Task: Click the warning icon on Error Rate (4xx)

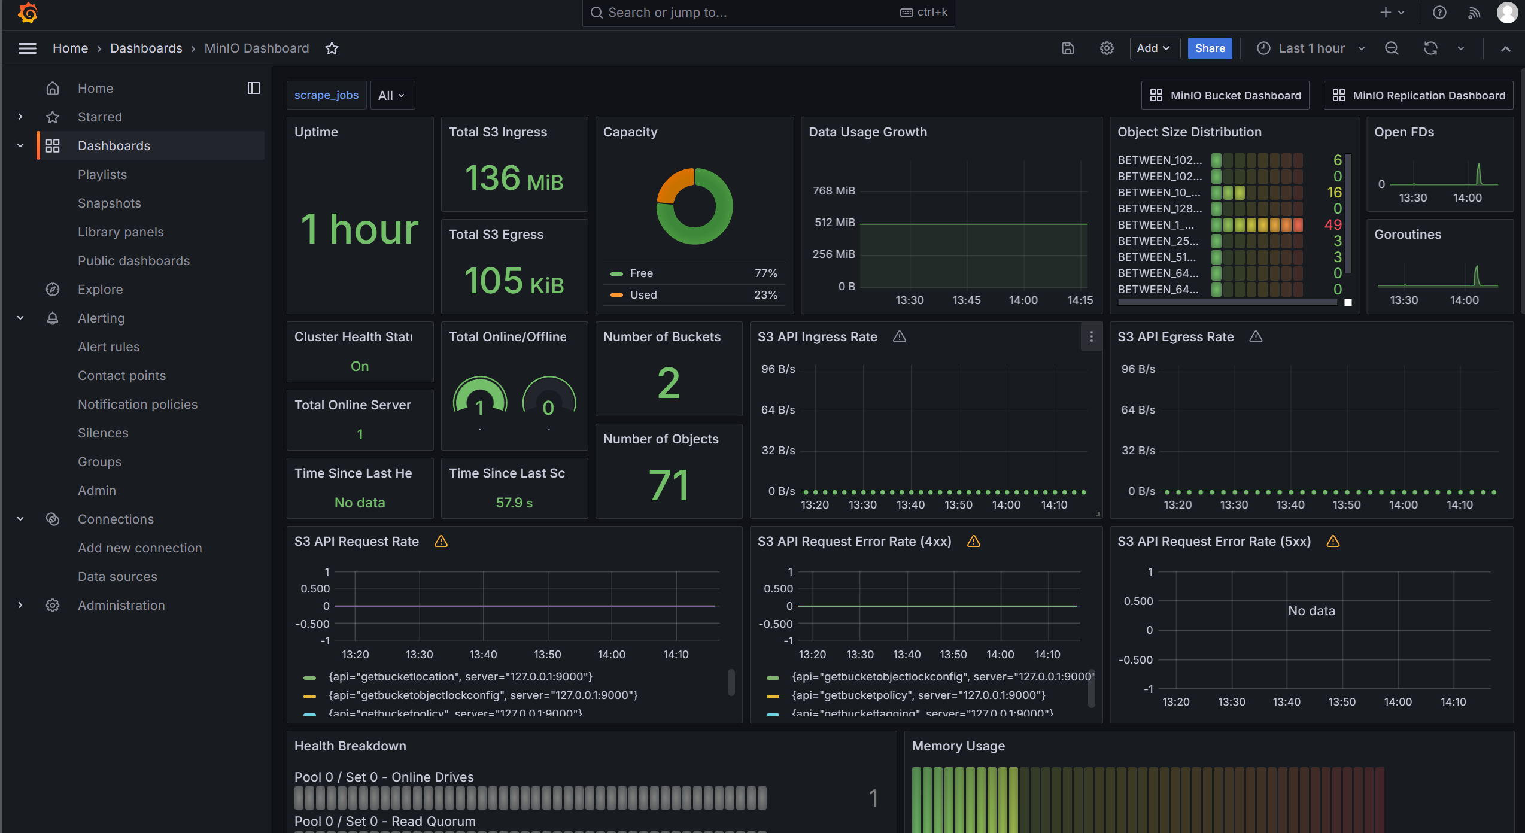Action: pos(974,541)
